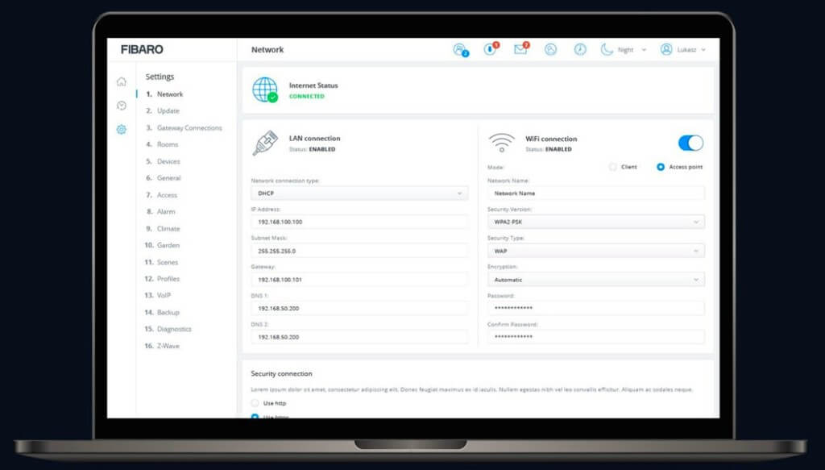825x470 pixels.
Task: Open the Security Version WPA2-PSK dropdown
Action: 596,223
